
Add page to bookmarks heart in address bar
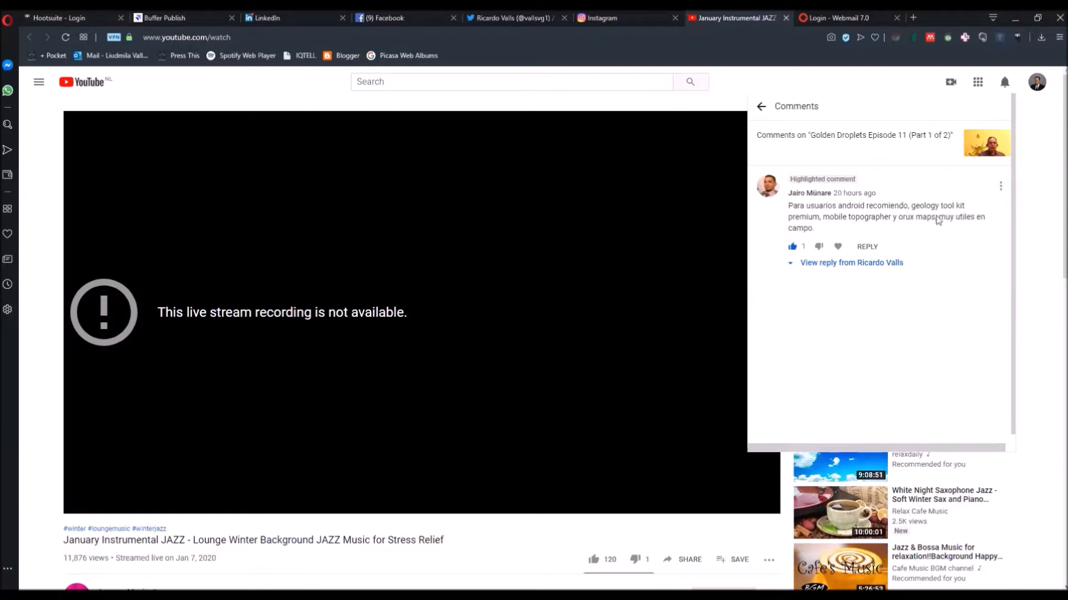[875, 37]
